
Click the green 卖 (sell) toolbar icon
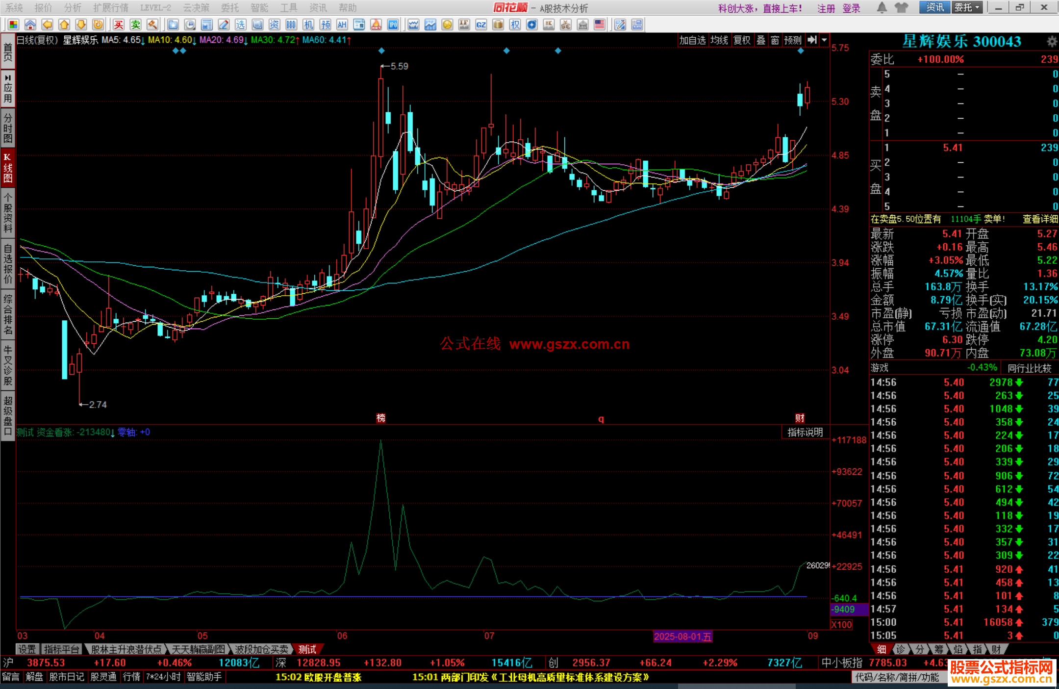tap(135, 25)
